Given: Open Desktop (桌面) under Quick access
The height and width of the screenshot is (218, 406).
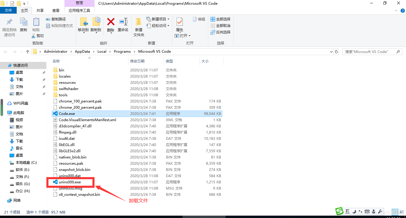Looking at the screenshot, I should (x=19, y=73).
